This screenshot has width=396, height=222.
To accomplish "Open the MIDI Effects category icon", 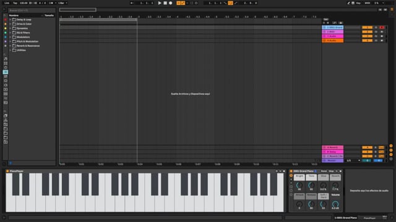I will pyautogui.click(x=6, y=76).
